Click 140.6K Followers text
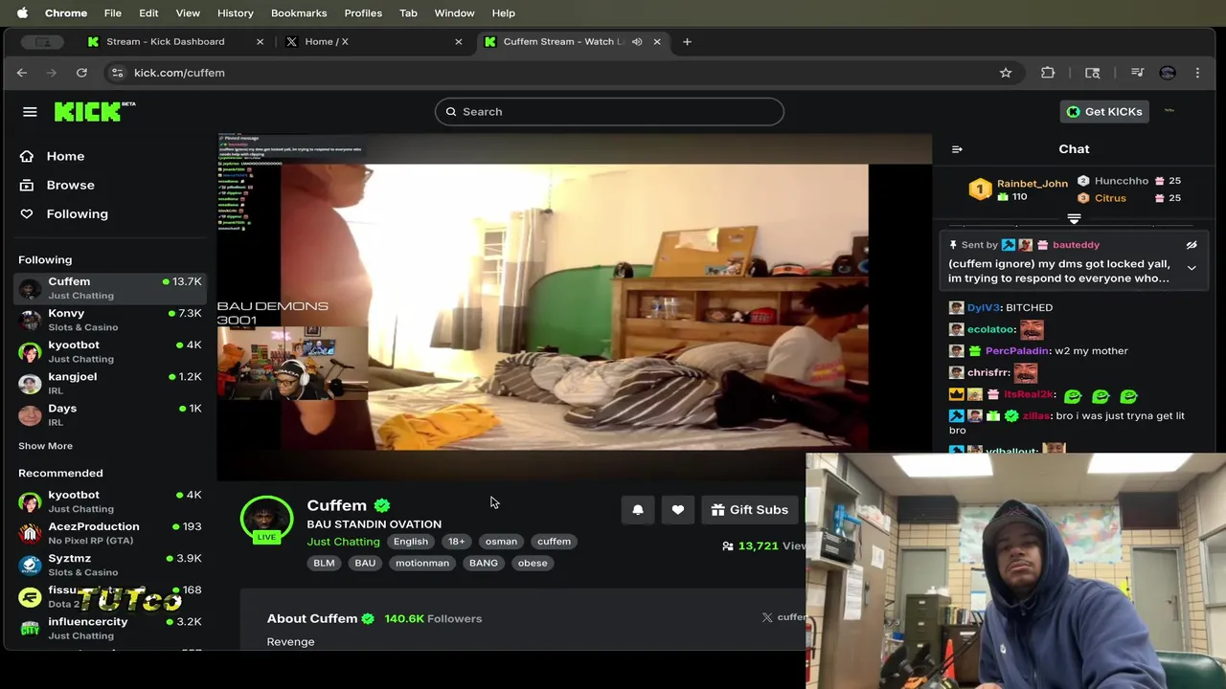This screenshot has width=1226, height=689. [433, 619]
